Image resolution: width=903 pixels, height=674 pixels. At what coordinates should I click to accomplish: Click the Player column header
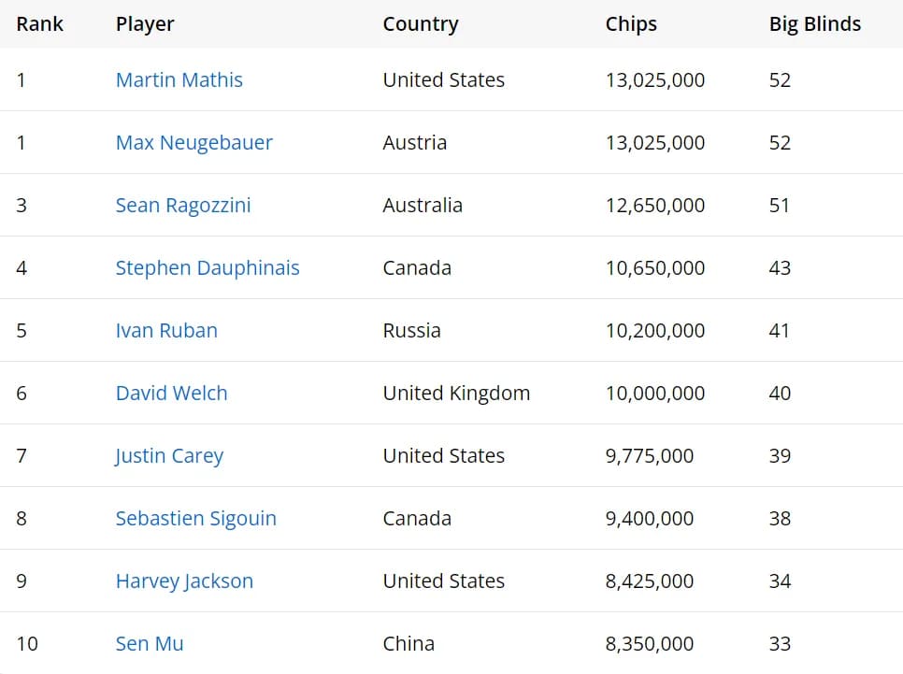[x=145, y=24]
